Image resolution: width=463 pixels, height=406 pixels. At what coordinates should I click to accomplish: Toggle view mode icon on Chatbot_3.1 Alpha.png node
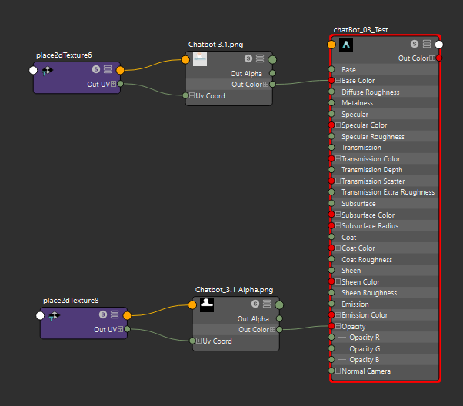(267, 304)
